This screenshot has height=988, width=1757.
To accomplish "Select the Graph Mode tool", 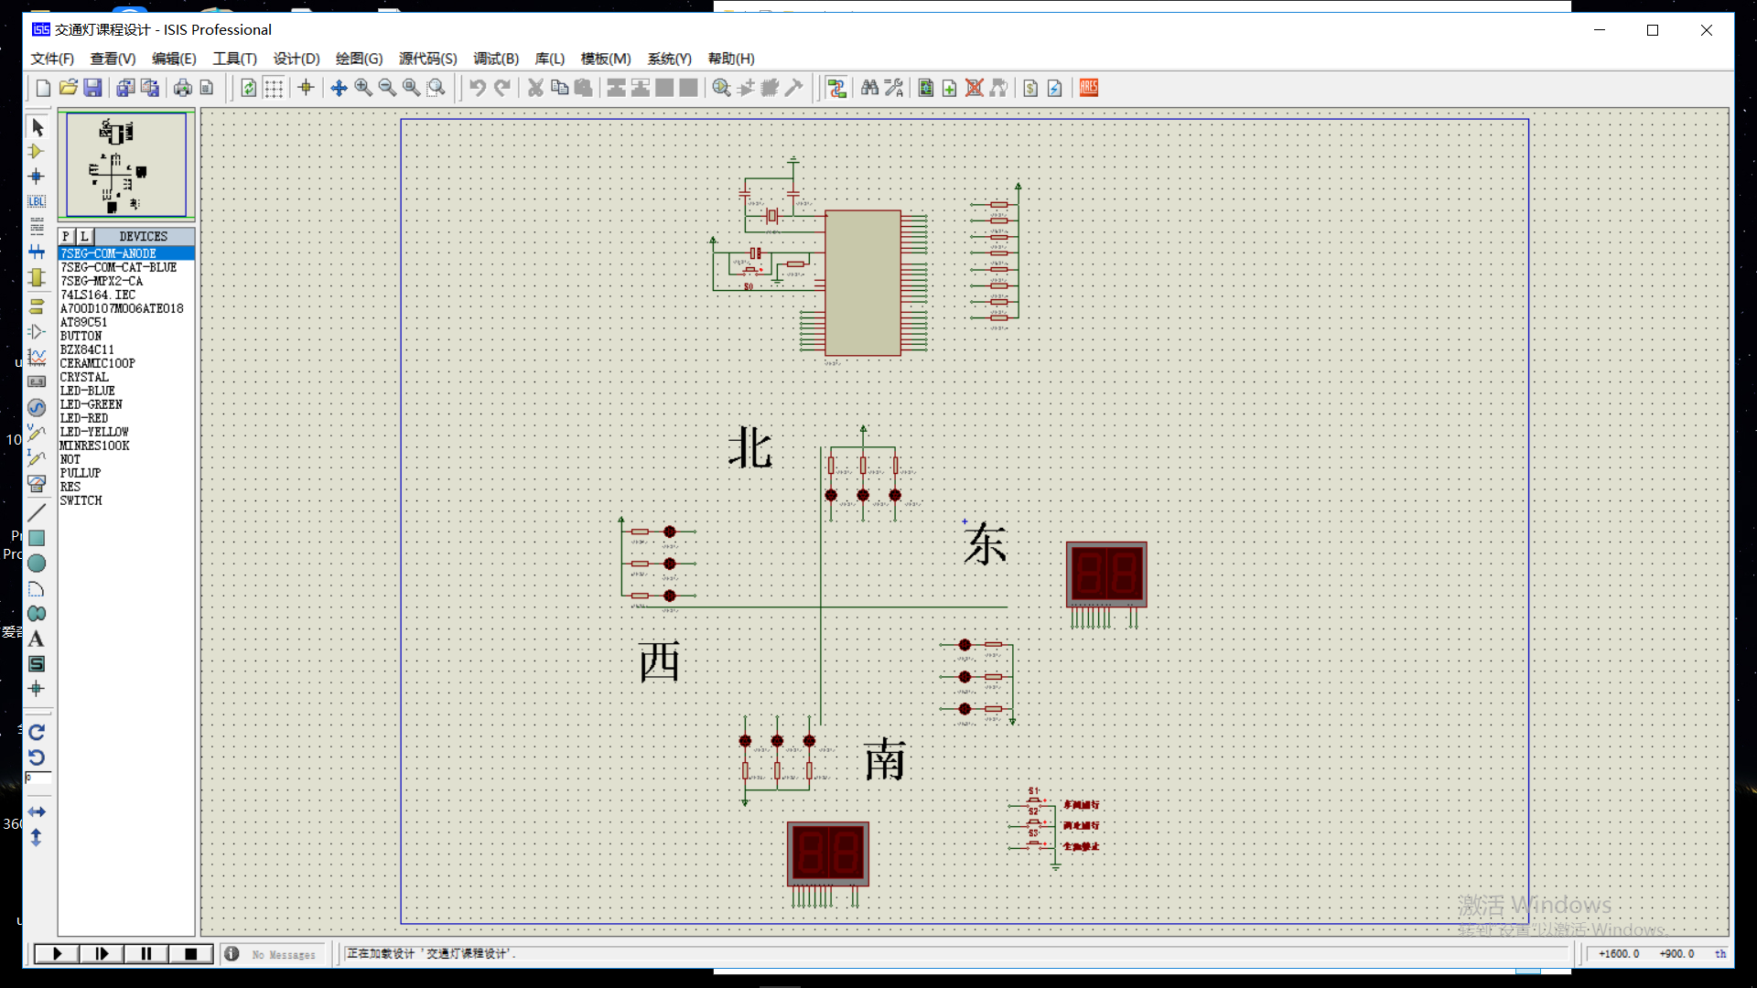I will click(37, 357).
